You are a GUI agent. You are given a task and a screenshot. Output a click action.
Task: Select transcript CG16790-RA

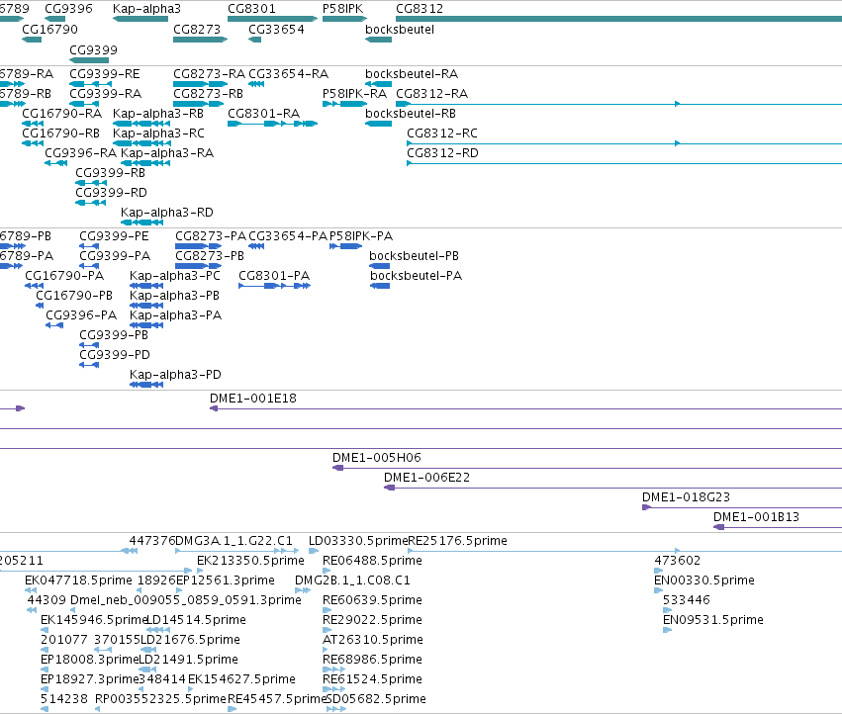[61, 114]
